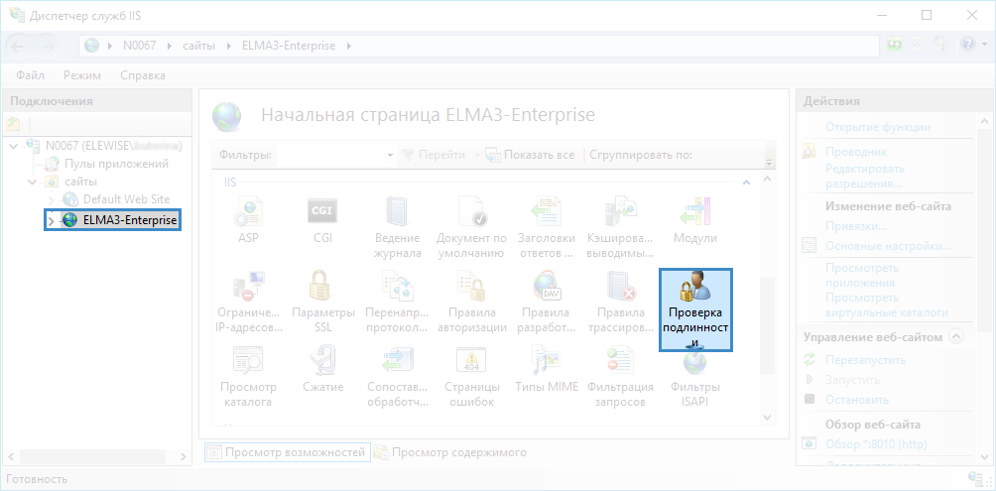Open the filter toolbar overflow arrow
996x491 pixels.
[770, 162]
